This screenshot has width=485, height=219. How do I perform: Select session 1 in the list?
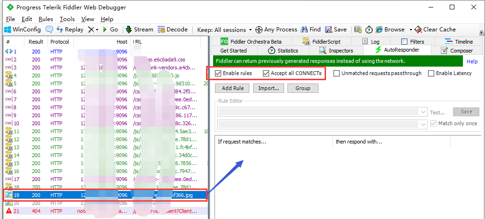(105, 52)
